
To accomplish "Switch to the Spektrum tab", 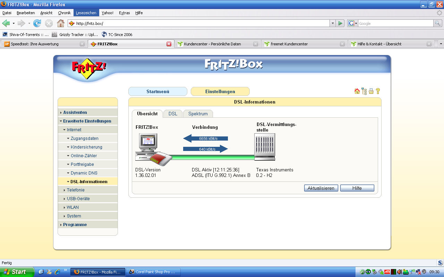I will 198,114.
